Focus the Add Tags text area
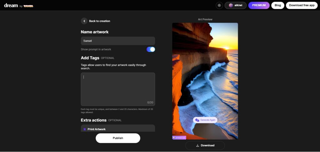320x152 pixels. (118, 89)
